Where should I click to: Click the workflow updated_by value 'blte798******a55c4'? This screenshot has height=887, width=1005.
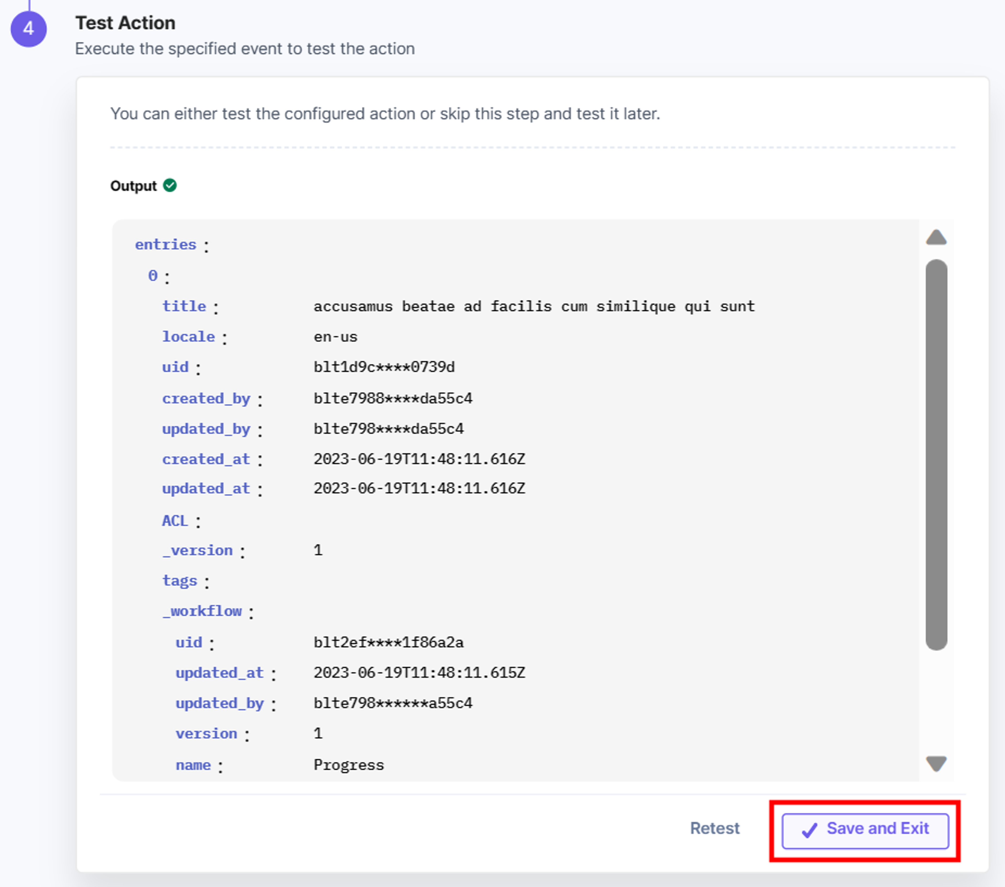[393, 703]
